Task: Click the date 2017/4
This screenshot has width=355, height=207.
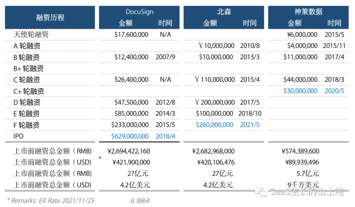Action: pyautogui.click(x=334, y=57)
